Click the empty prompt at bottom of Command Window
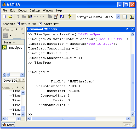137x129 pixels. pos(30,114)
